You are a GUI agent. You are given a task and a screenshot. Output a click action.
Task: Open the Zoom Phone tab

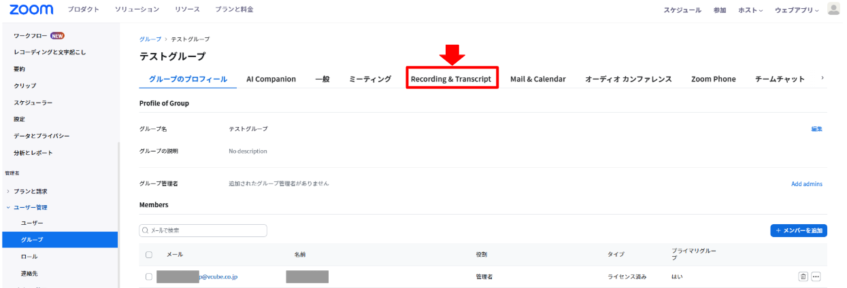click(713, 79)
